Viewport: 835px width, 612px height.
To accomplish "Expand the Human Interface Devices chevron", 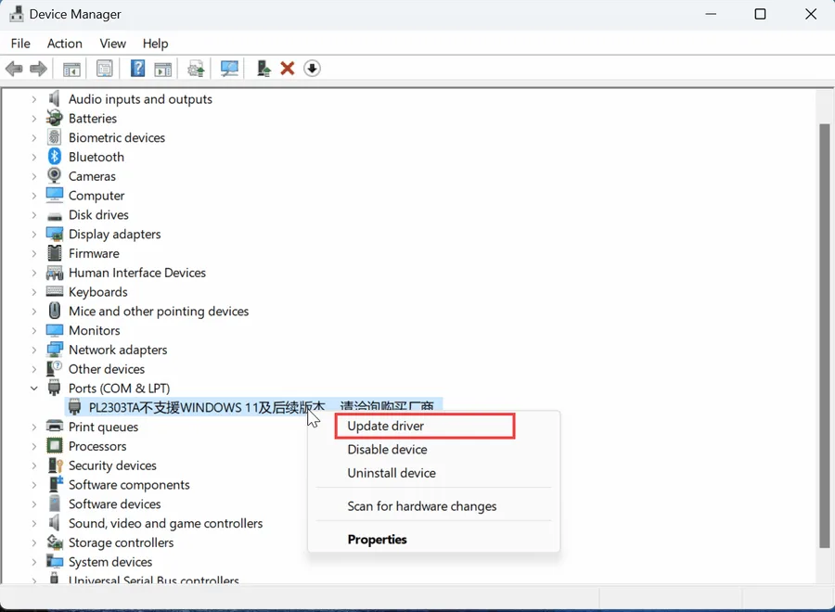I will 34,273.
